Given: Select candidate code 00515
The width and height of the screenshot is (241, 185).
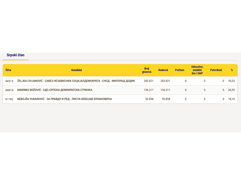Looking at the screenshot, I should tap(9, 81).
